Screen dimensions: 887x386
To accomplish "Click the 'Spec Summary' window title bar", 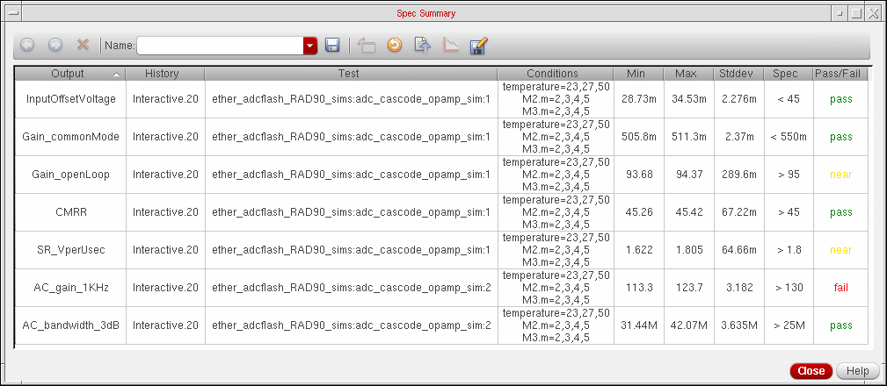I will (425, 13).
